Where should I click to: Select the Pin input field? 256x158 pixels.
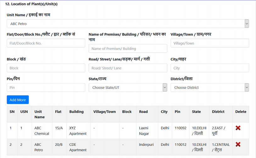[46, 87]
